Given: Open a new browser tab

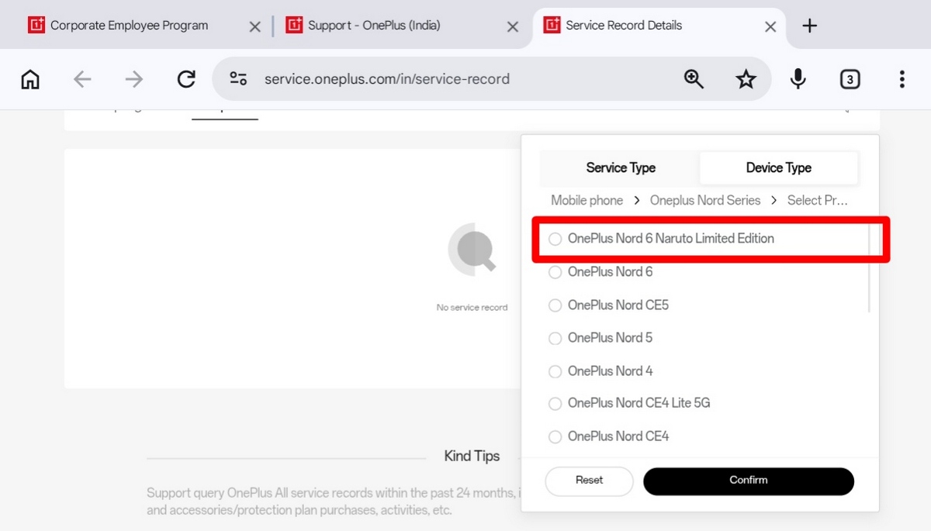Looking at the screenshot, I should coord(809,25).
